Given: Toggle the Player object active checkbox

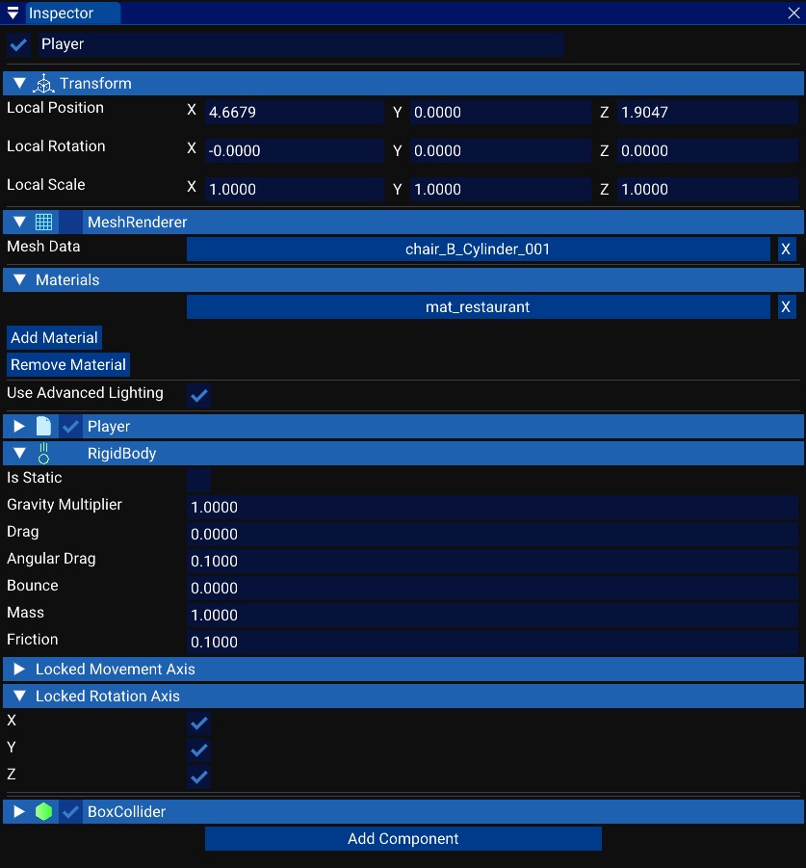Looking at the screenshot, I should coord(19,45).
